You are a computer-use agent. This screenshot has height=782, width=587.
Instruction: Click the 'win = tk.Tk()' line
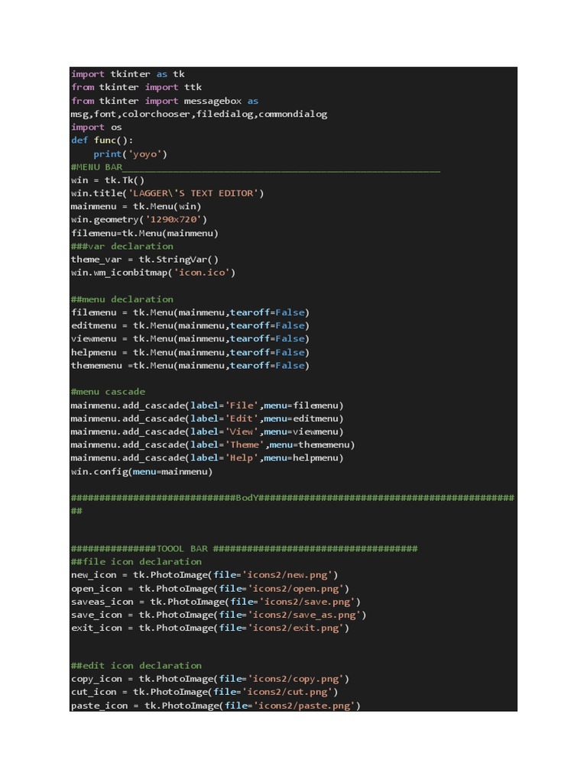(107, 180)
